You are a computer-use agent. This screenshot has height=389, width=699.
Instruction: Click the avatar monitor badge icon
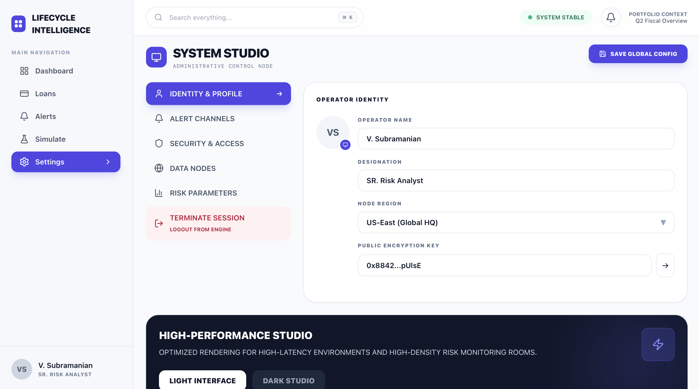[345, 145]
